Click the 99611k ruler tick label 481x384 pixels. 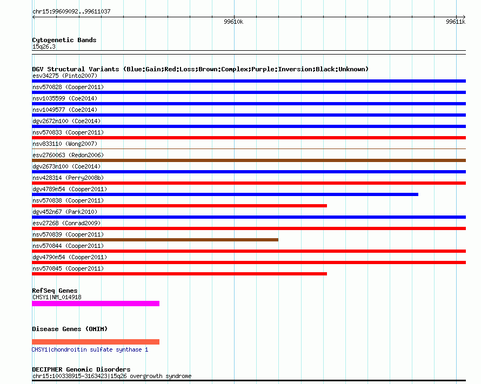point(456,22)
